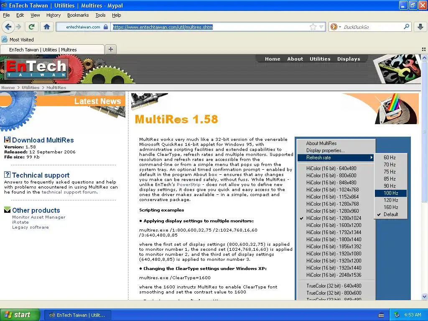Select the EnTech Taiwan Multires tab
The width and height of the screenshot is (428, 321).
click(52, 50)
